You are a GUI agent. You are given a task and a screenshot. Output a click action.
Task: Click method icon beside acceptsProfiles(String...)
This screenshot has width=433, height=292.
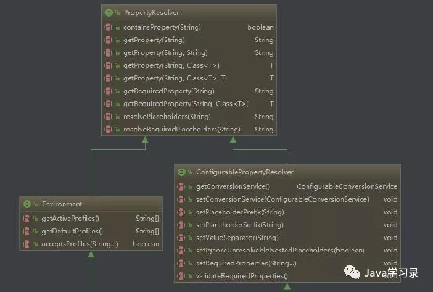tap(27, 244)
